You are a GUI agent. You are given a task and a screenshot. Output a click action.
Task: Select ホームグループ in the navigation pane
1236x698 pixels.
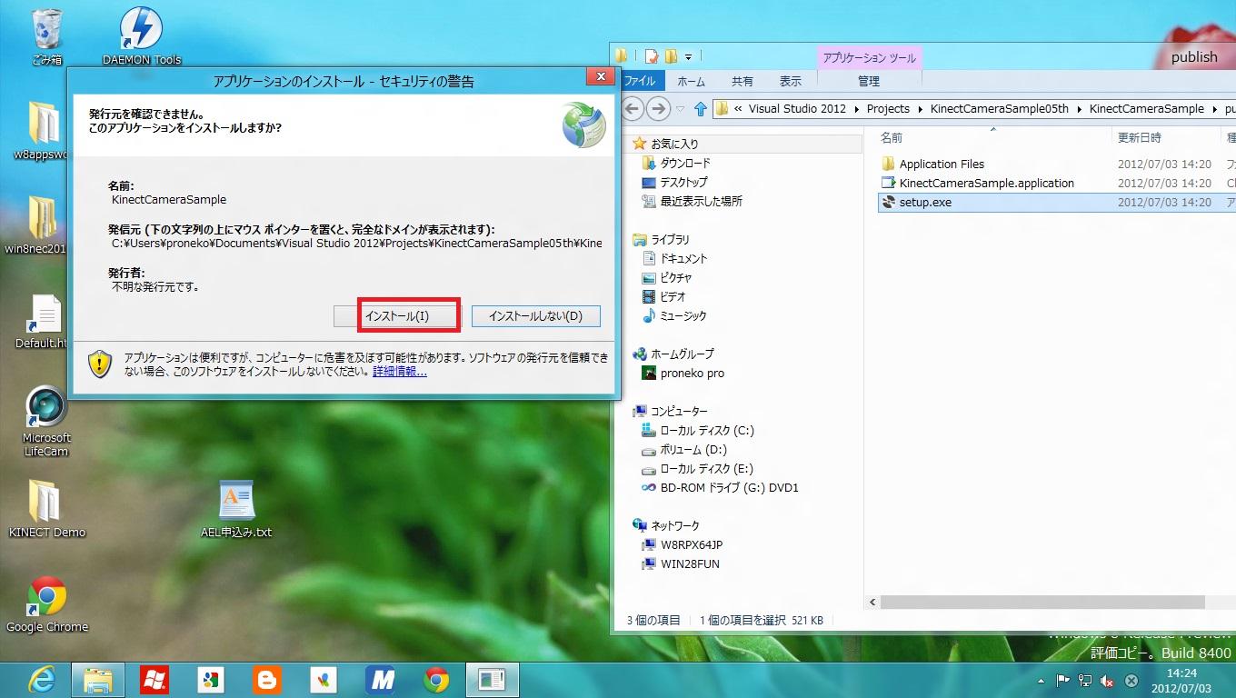tap(682, 354)
